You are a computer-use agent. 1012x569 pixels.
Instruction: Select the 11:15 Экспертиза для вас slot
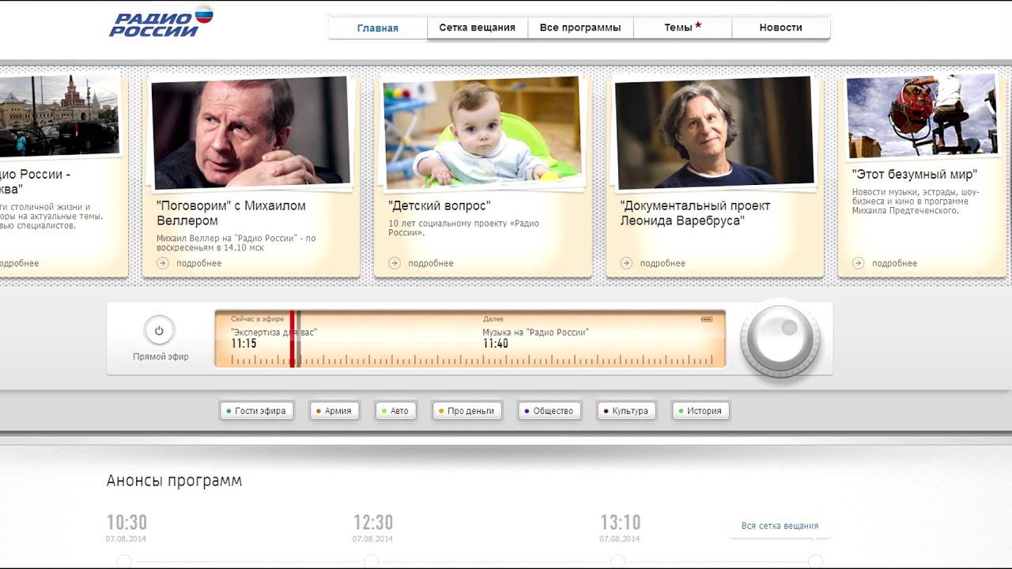tap(273, 338)
